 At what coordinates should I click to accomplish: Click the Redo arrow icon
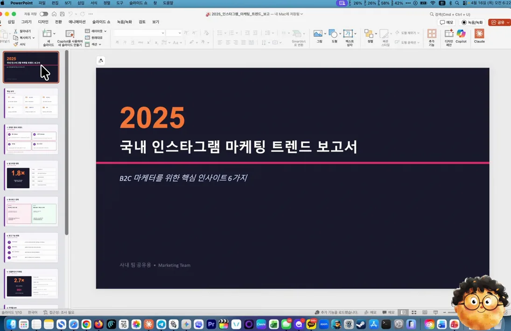[x=83, y=14]
